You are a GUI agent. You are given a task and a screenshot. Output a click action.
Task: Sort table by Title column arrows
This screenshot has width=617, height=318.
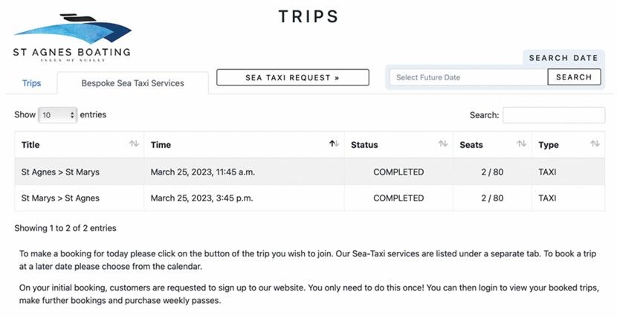(134, 144)
